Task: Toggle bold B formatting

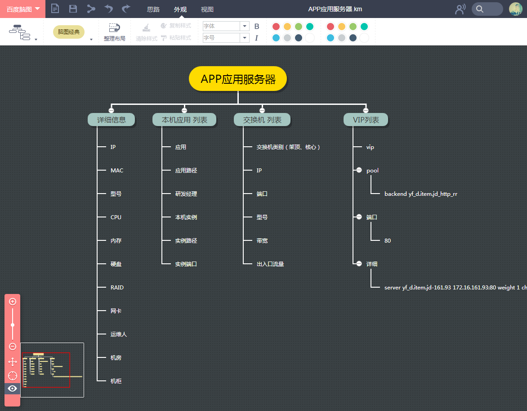Action: point(257,26)
